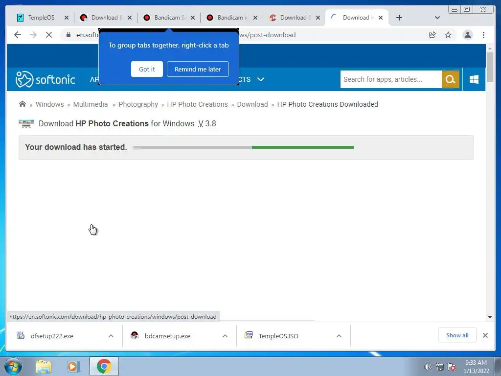The height and width of the screenshot is (376, 501).
Task: Expand options for dfsetup222.exe download
Action: (x=111, y=336)
